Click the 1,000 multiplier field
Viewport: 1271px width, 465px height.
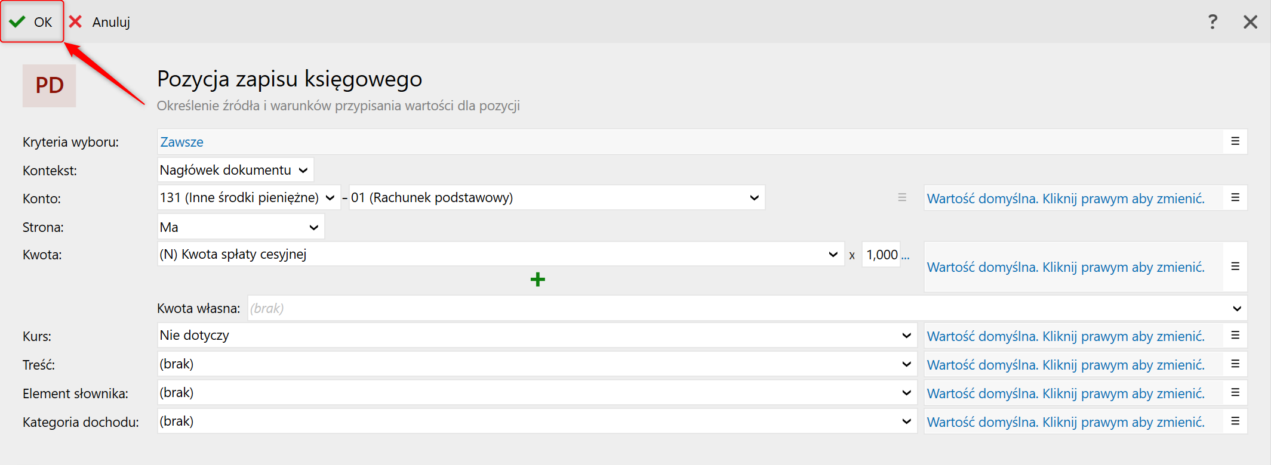pyautogui.click(x=881, y=255)
